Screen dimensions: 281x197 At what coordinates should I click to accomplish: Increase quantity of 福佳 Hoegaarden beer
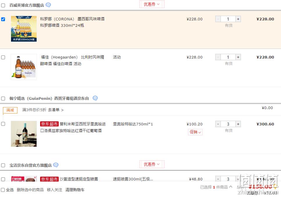click(x=238, y=57)
